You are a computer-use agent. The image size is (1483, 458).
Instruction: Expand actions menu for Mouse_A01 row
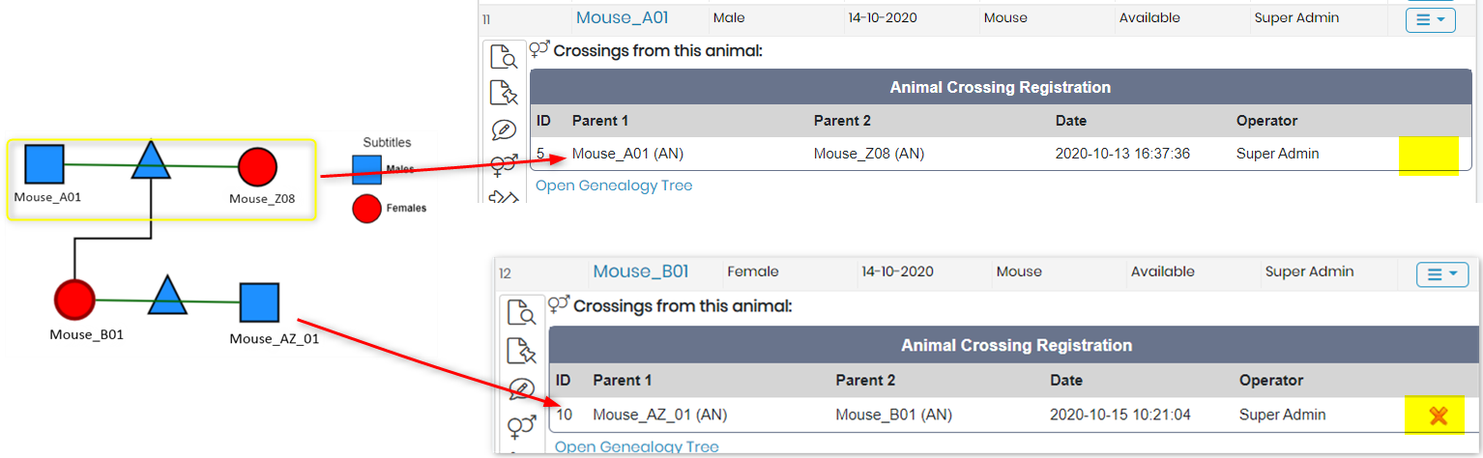click(1430, 19)
